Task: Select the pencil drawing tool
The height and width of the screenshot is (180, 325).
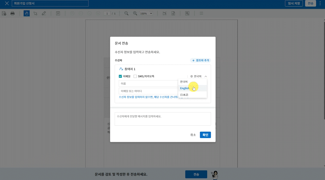Action: click(44, 13)
